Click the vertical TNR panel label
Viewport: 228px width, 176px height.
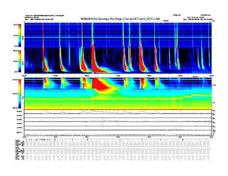tap(23, 98)
